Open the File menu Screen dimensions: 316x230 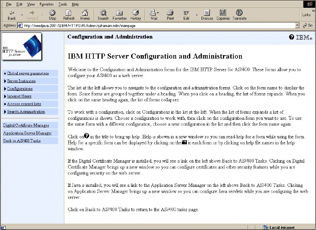pos(9,4)
